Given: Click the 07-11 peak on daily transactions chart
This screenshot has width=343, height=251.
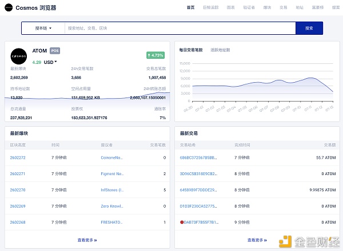Looking at the screenshot, I should click(311, 78).
